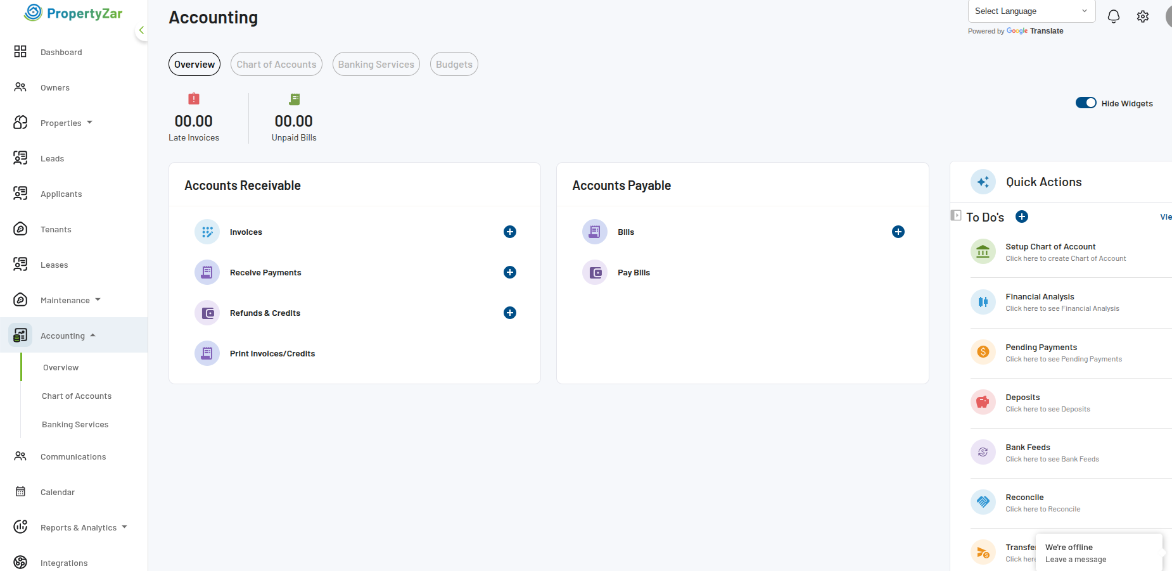The height and width of the screenshot is (571, 1172).
Task: Click the Setup Chart of Account bank icon
Action: tap(983, 252)
